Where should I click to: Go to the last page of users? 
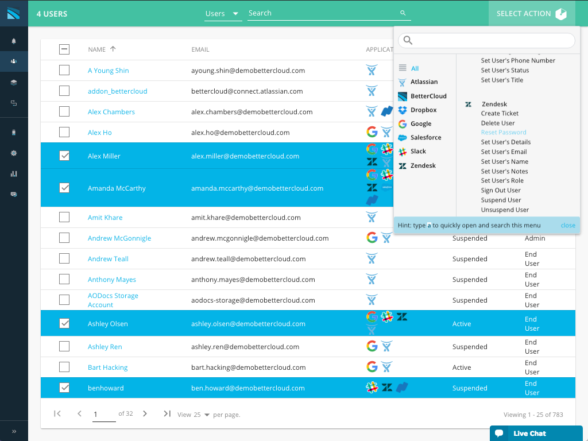point(167,413)
